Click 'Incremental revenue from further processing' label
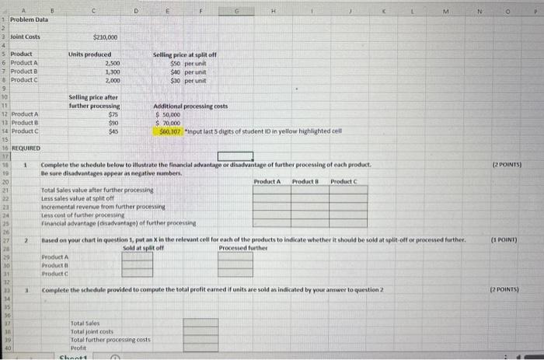 point(103,207)
